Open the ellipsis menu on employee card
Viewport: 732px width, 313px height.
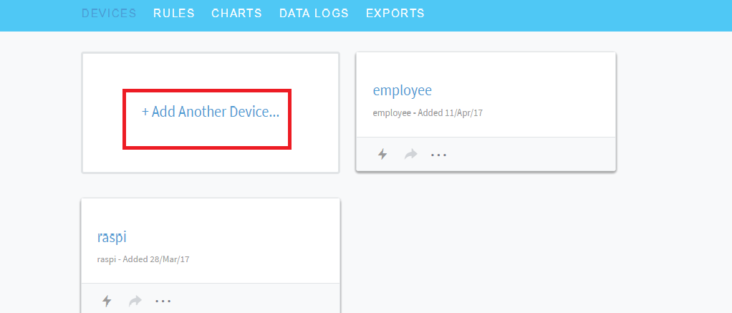(x=438, y=154)
